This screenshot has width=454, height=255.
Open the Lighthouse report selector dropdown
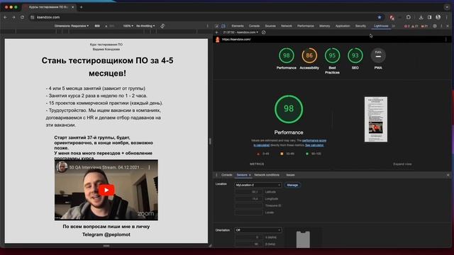[x=240, y=33]
